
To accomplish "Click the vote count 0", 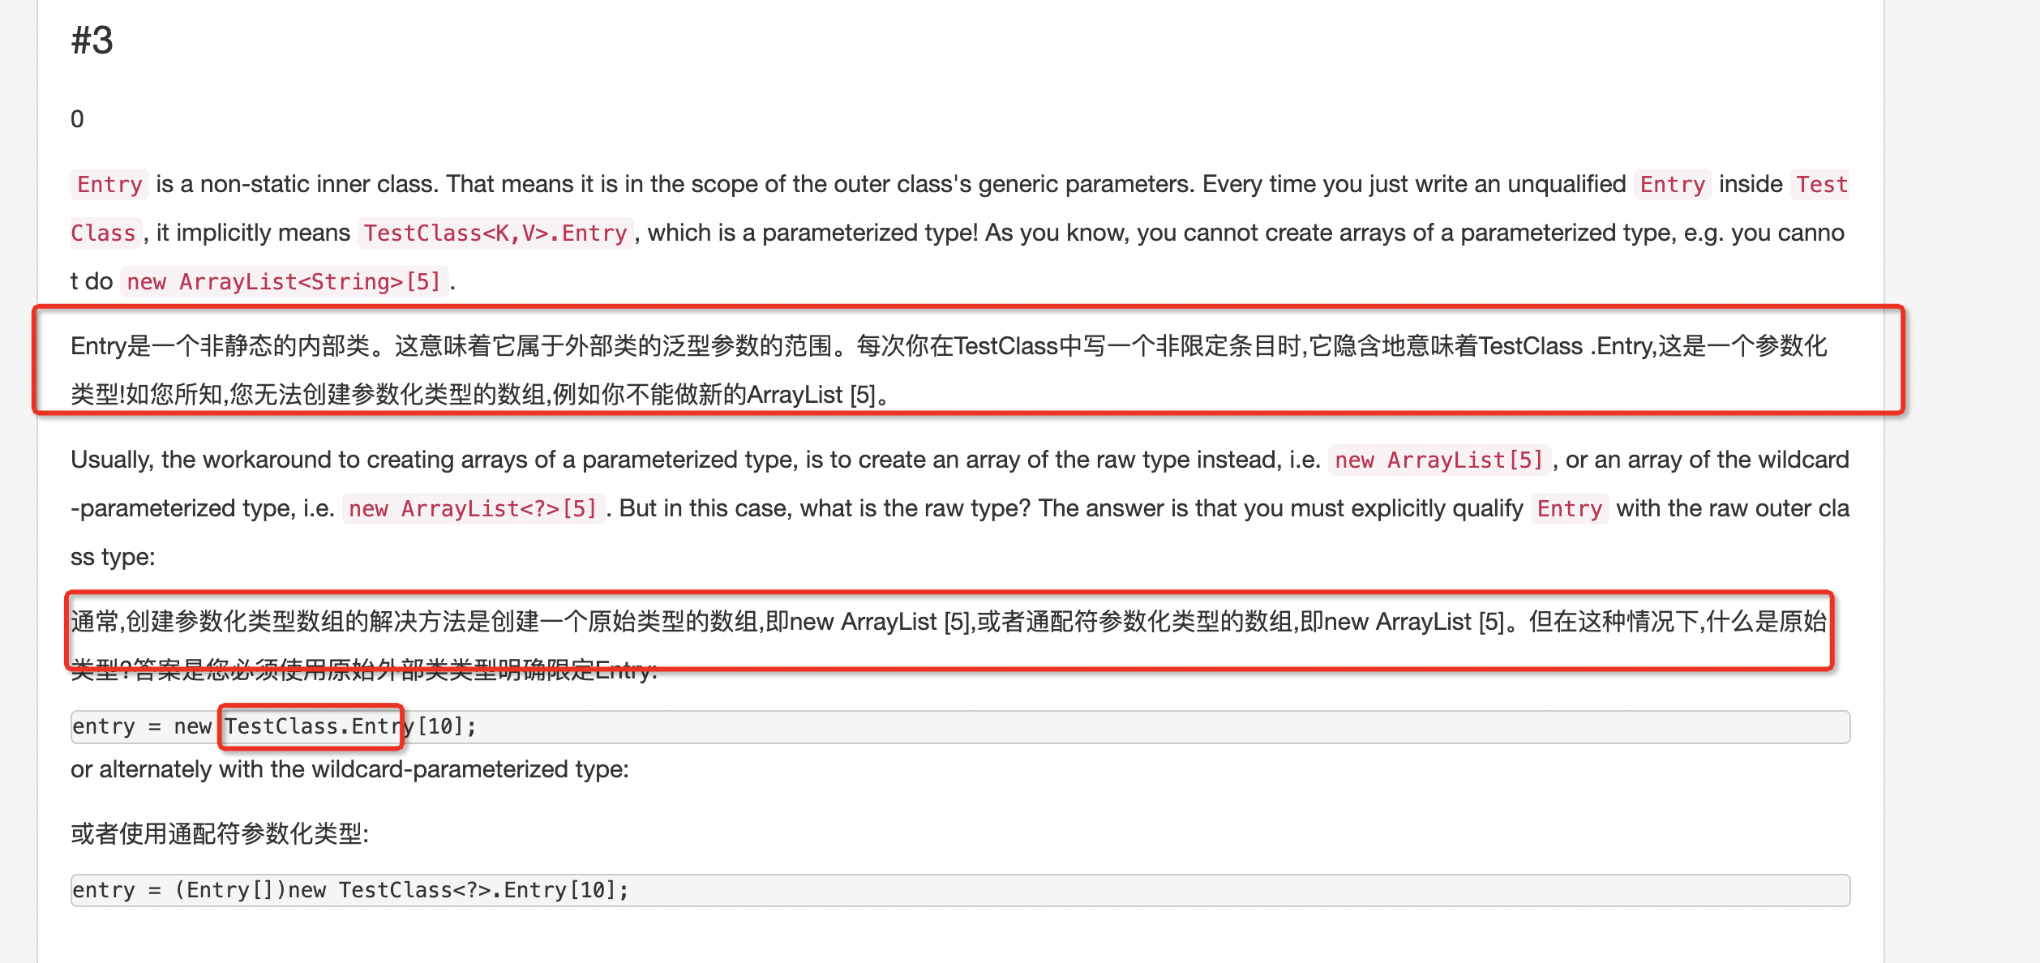I will click(x=77, y=119).
